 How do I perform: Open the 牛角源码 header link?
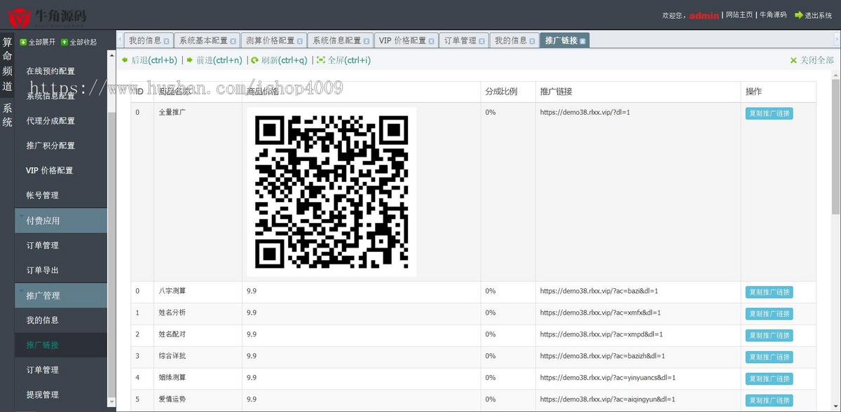[773, 15]
